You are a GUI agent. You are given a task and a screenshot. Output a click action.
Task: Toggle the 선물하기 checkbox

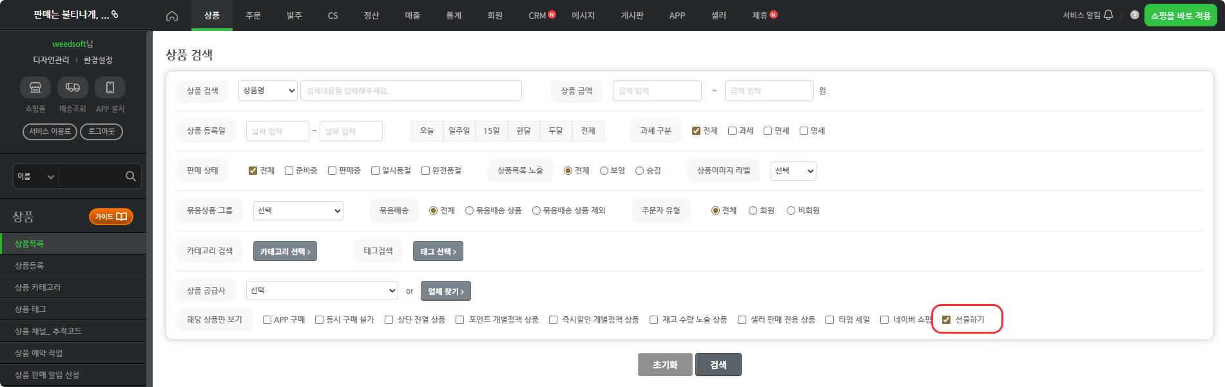947,320
